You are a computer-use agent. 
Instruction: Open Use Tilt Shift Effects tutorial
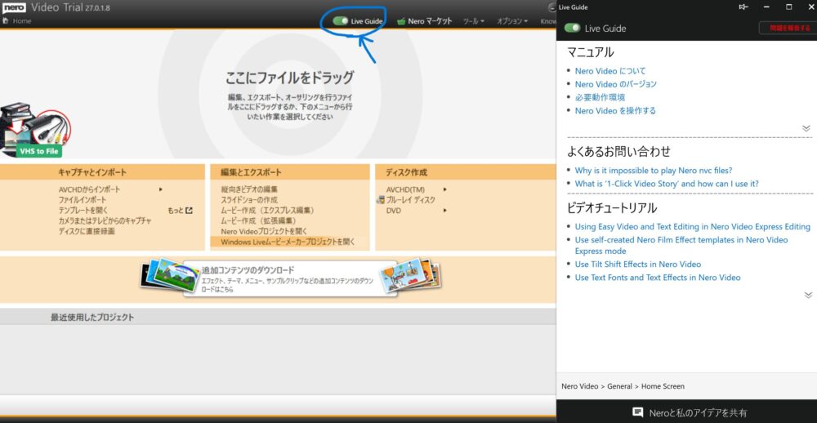(638, 264)
